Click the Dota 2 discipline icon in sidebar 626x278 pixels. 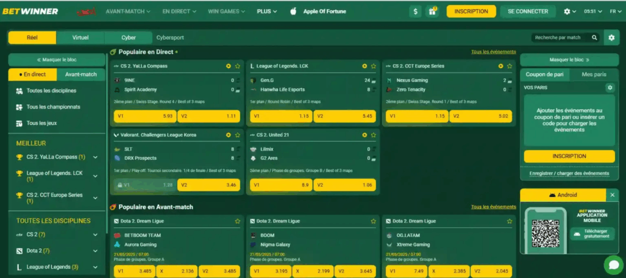pyautogui.click(x=19, y=251)
